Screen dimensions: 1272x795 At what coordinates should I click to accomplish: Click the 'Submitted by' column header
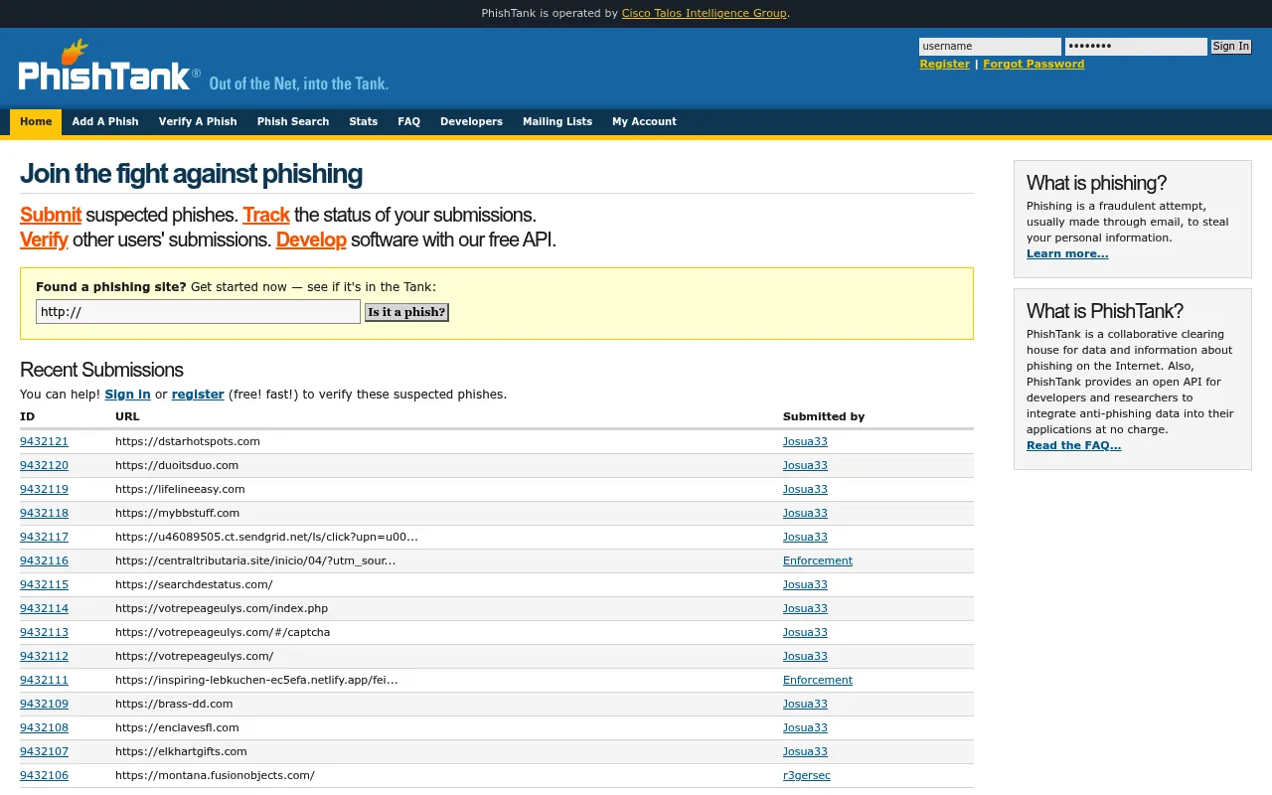click(824, 416)
